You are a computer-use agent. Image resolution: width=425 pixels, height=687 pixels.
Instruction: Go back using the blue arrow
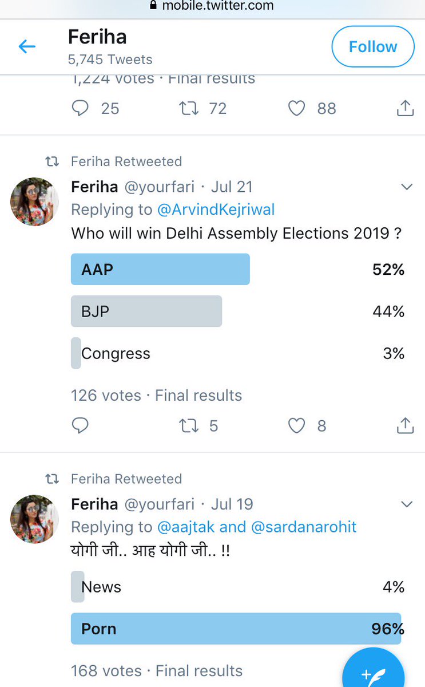tap(27, 47)
